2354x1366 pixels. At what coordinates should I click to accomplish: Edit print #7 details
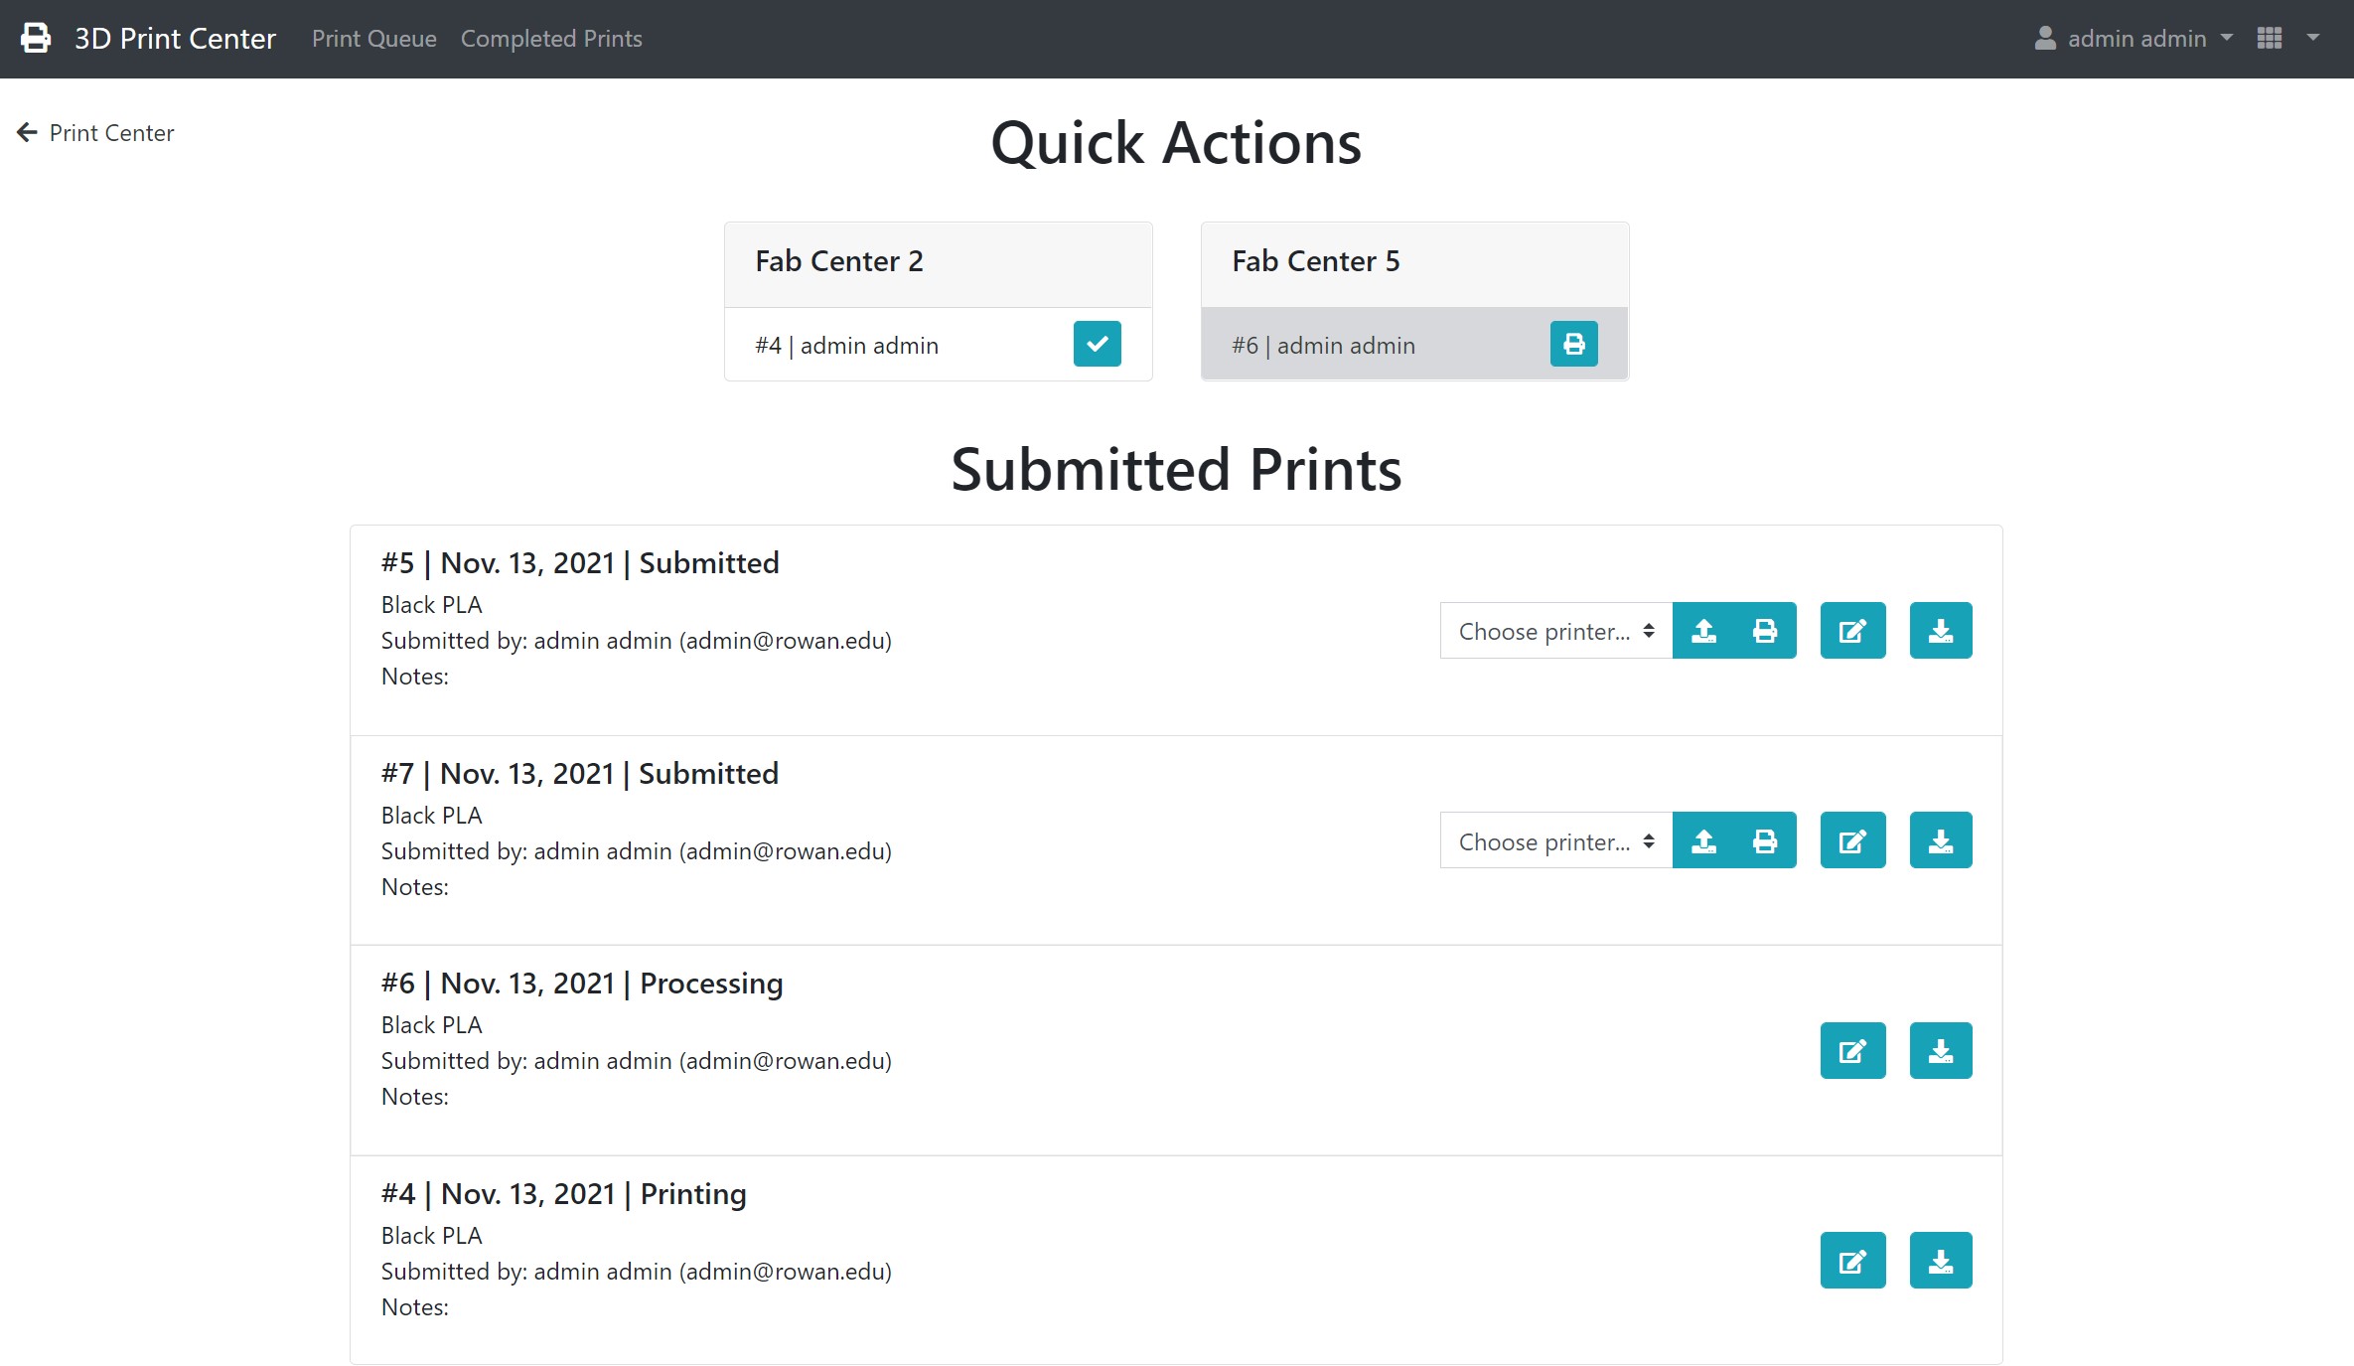[1852, 840]
